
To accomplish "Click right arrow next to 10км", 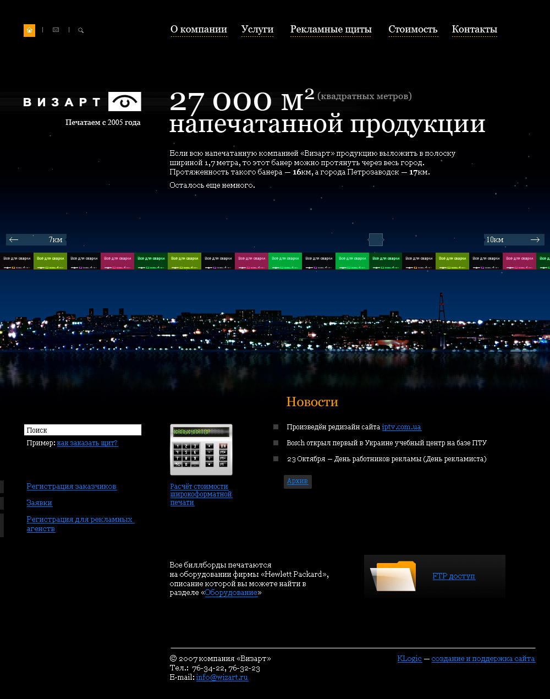I will click(535, 239).
